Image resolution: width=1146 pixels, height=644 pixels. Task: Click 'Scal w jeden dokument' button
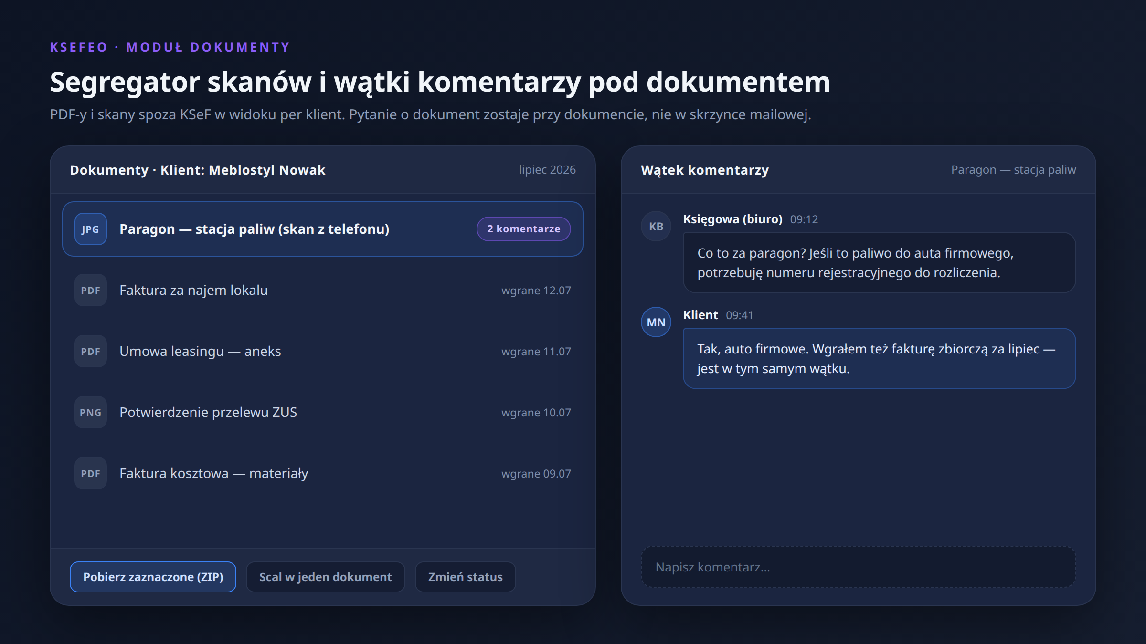[x=325, y=577]
